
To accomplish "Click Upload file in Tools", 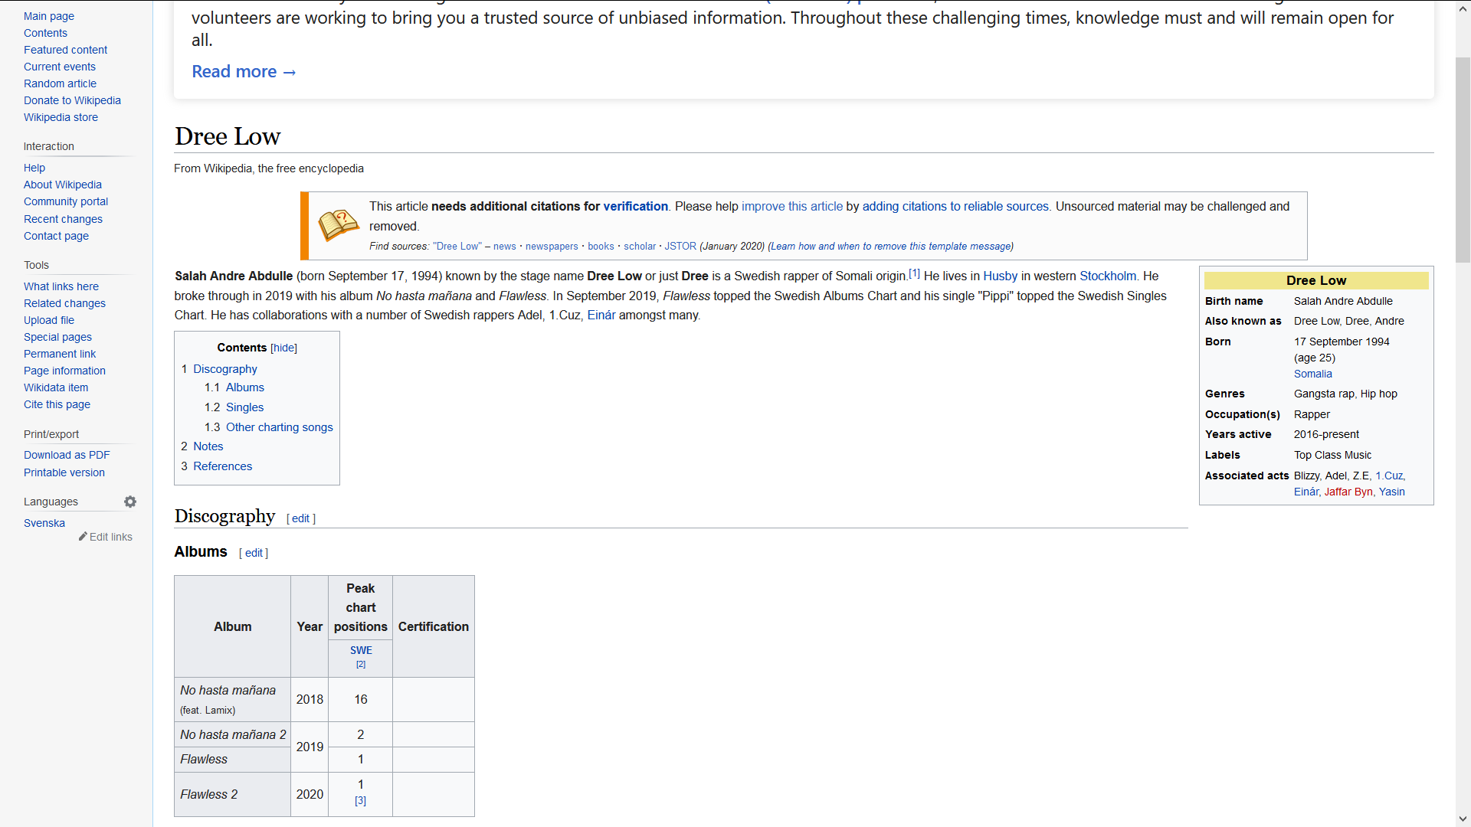I will 49,320.
